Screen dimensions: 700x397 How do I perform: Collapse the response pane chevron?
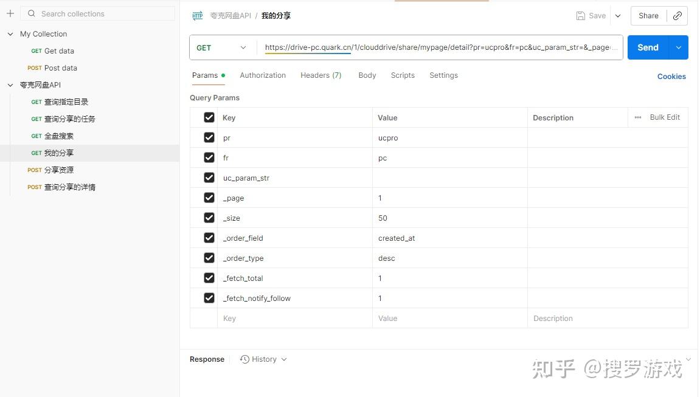click(x=688, y=359)
